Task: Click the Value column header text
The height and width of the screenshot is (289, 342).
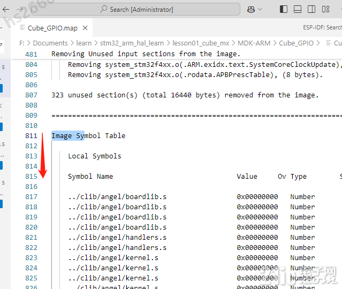Action: [247, 176]
